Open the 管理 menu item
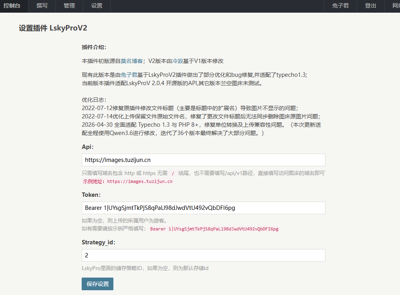400x295 pixels. 69,6
